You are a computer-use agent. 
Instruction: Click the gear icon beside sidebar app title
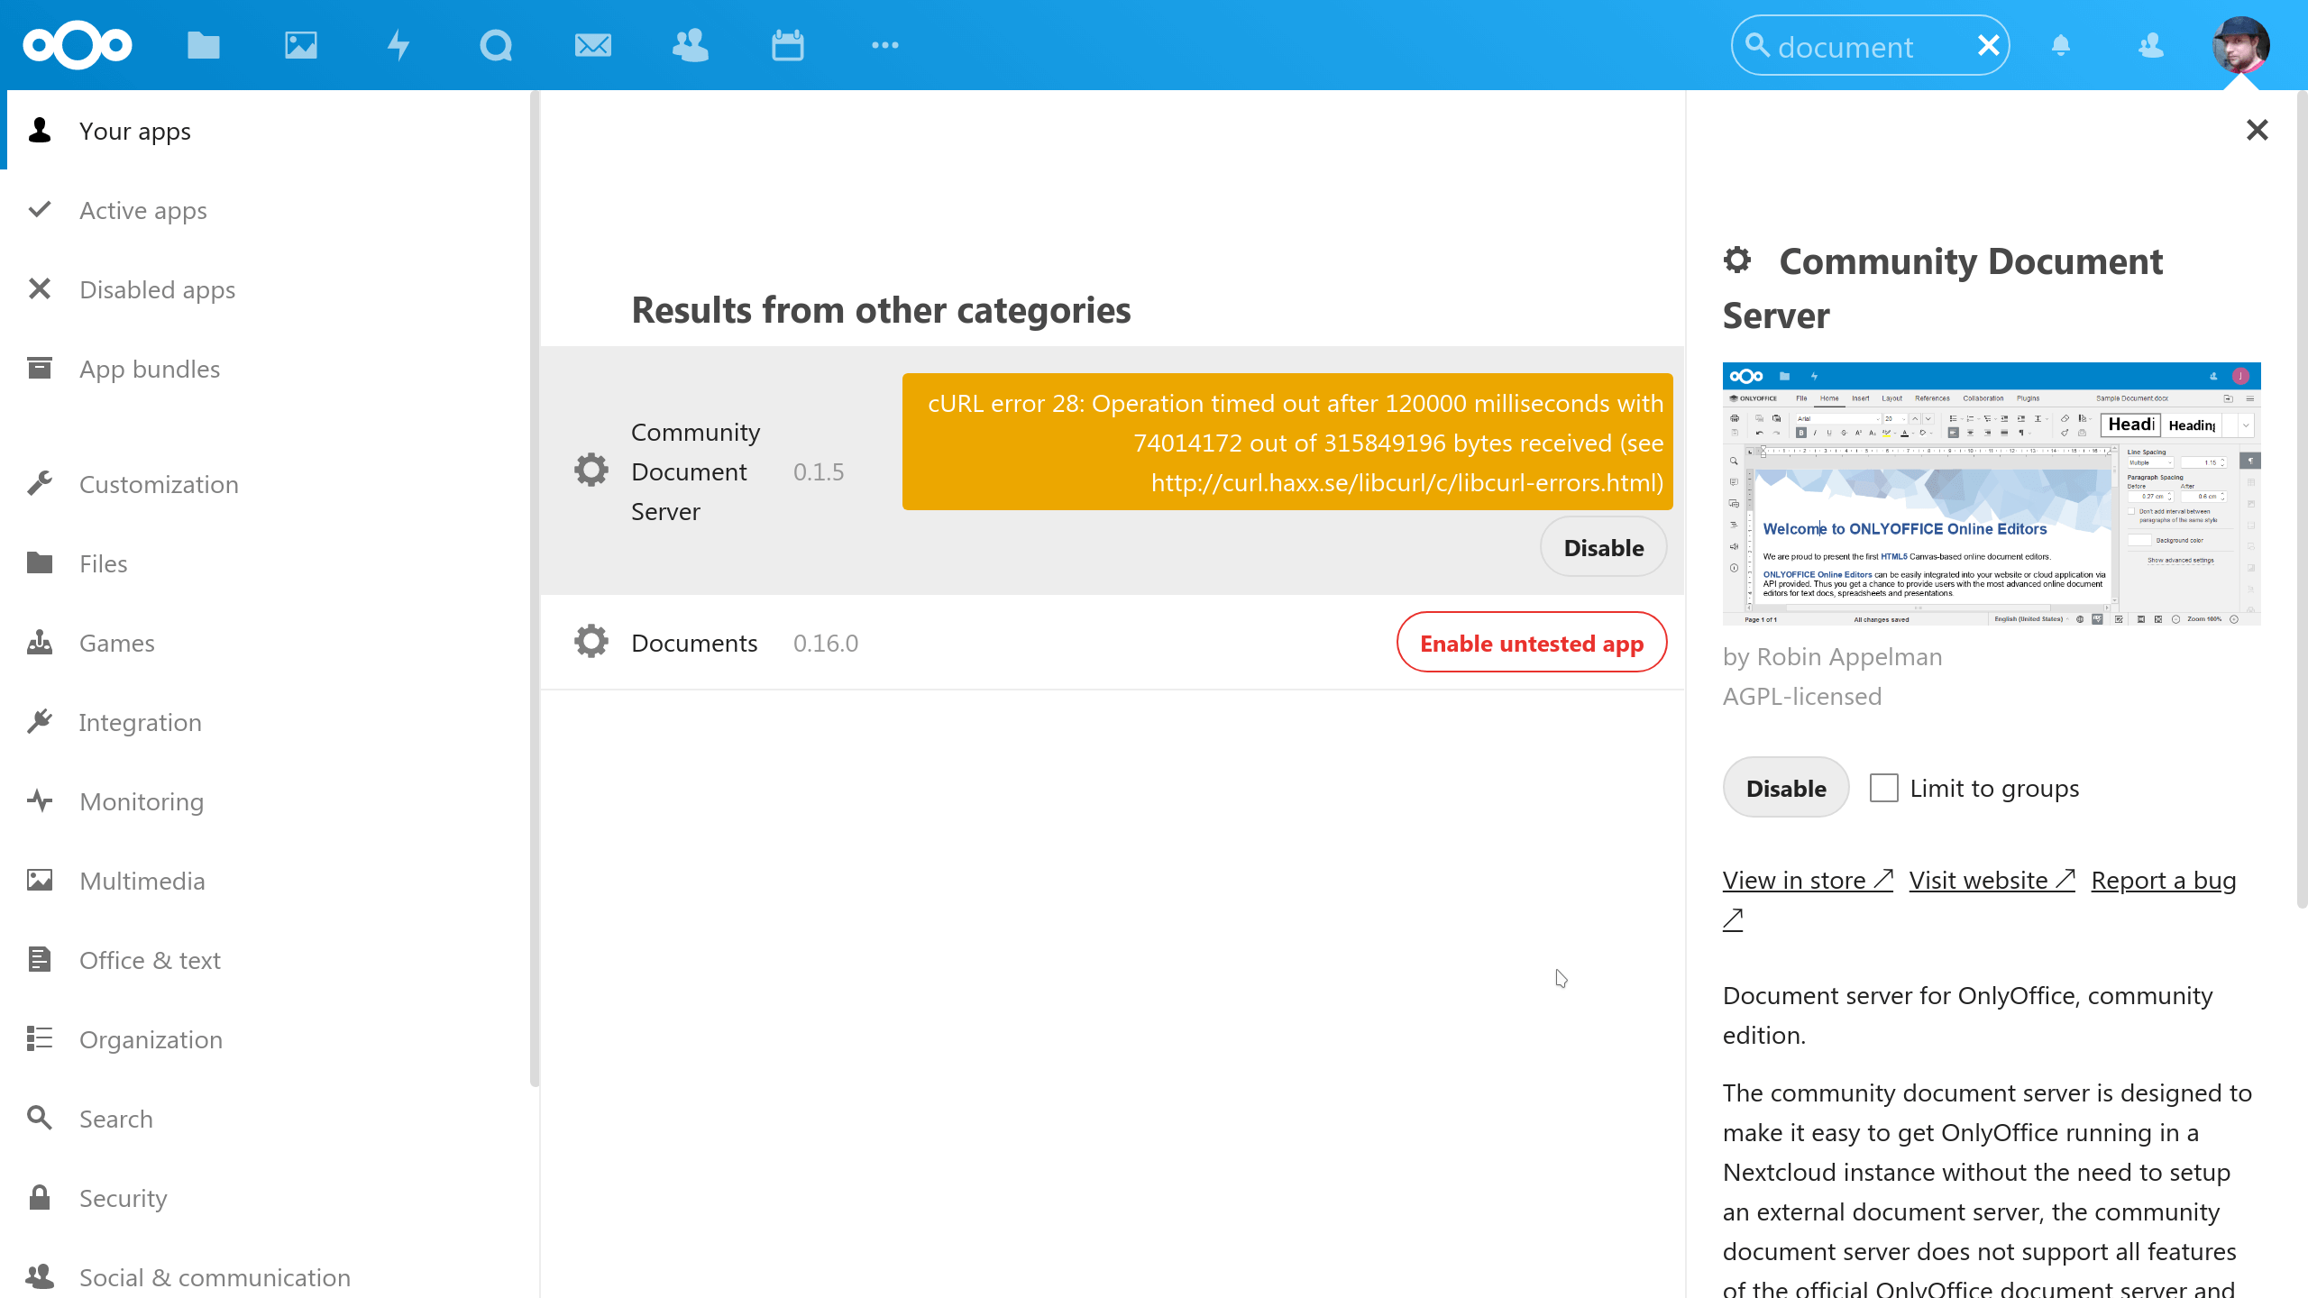tap(1737, 261)
